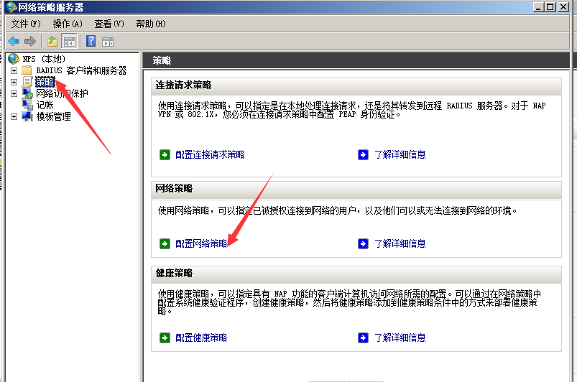Click the 记帐 icon in the tree
This screenshot has height=382, width=577.
[x=27, y=105]
